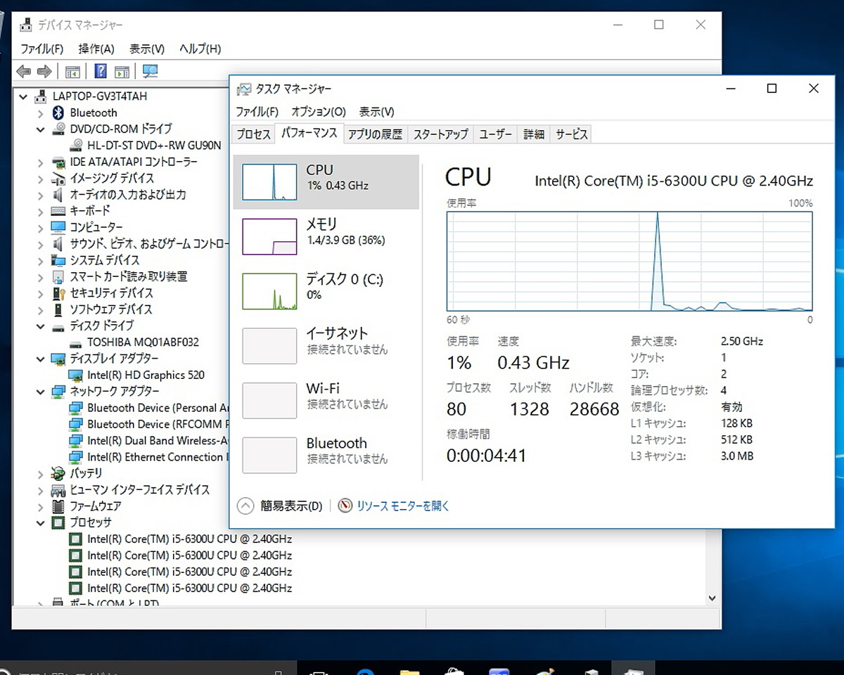Expand the IDE ATA/ATAPI コントローラー category
This screenshot has height=675, width=844.
click(41, 162)
